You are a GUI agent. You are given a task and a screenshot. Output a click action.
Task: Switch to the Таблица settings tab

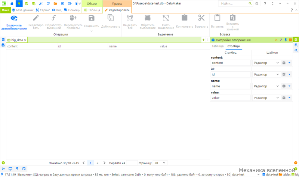click(218, 46)
